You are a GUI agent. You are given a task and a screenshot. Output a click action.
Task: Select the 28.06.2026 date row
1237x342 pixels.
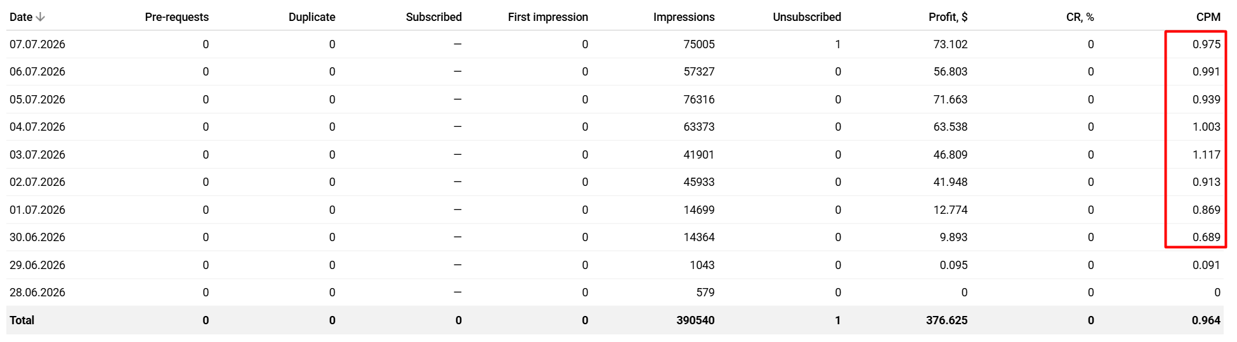coord(615,293)
